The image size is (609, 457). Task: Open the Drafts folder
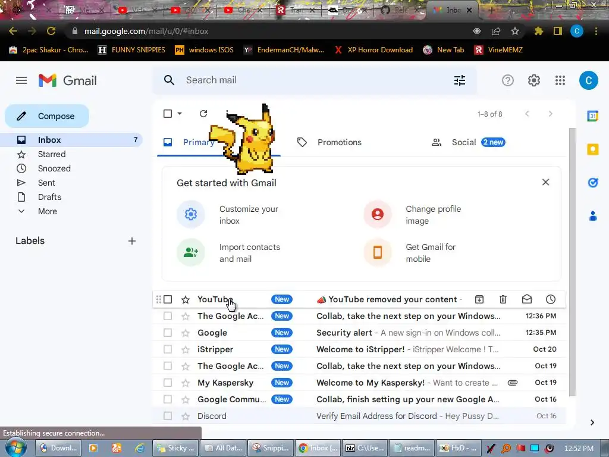coord(71,197)
